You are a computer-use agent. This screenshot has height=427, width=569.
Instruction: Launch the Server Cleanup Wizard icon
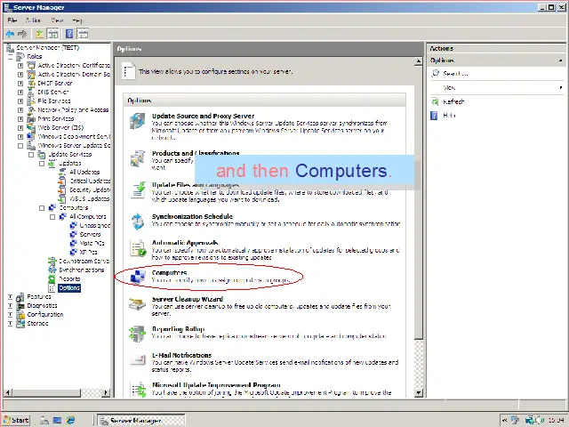pos(138,304)
